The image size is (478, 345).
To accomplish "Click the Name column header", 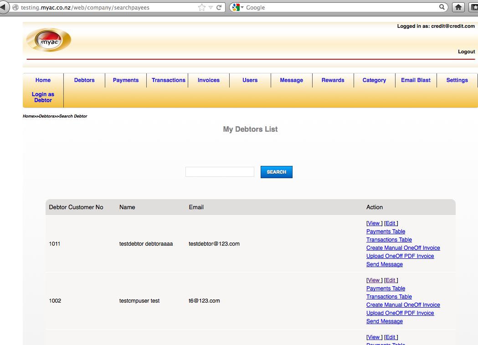I will point(127,207).
